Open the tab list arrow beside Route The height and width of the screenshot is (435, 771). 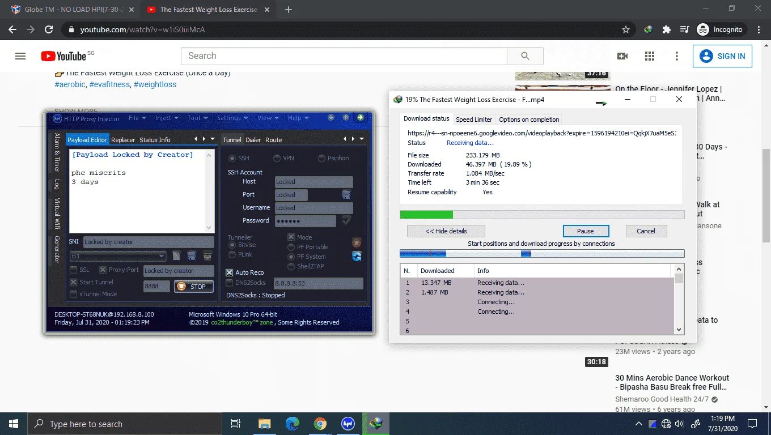click(x=362, y=139)
